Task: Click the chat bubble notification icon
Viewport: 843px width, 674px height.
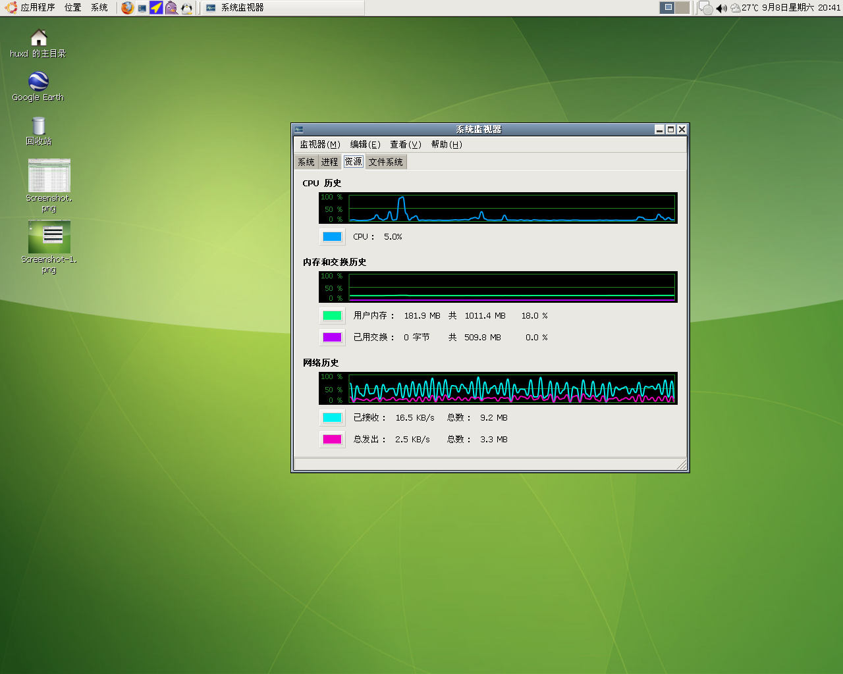Action: pos(706,8)
